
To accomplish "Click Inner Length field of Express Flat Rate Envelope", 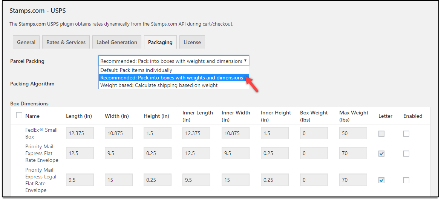I will [x=196, y=153].
